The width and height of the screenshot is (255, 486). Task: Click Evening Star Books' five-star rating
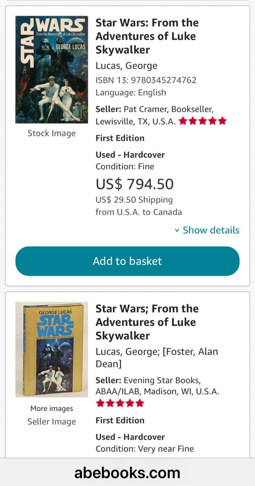(x=120, y=403)
